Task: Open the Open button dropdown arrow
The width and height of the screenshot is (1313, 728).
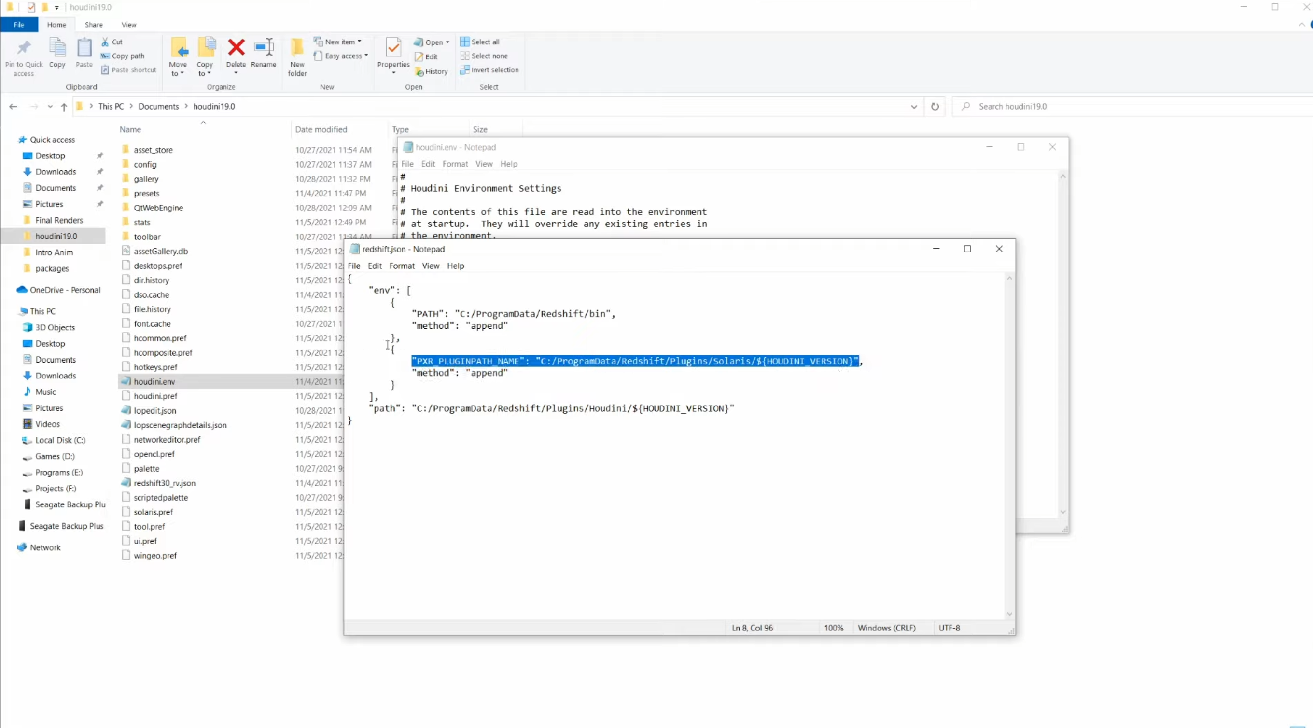Action: (x=447, y=42)
